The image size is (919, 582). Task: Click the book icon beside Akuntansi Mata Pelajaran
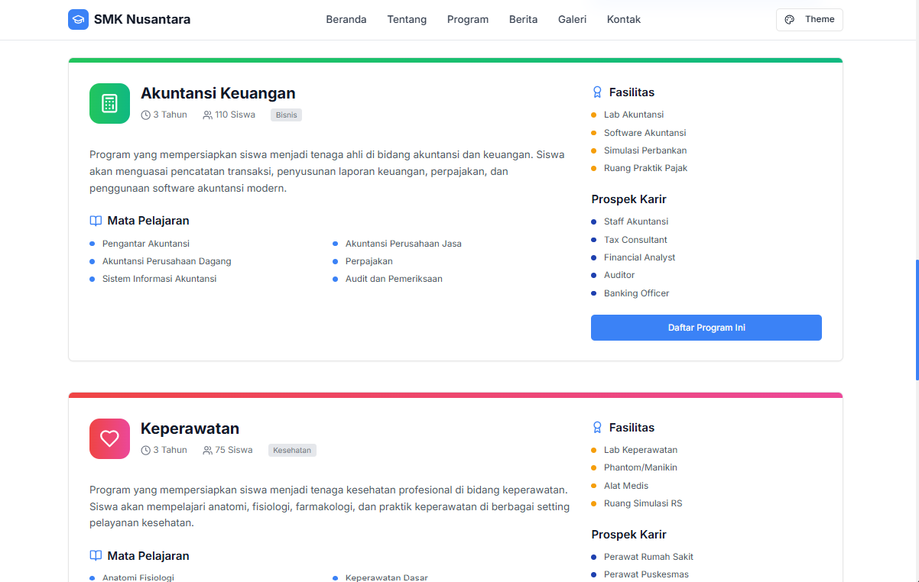(96, 221)
